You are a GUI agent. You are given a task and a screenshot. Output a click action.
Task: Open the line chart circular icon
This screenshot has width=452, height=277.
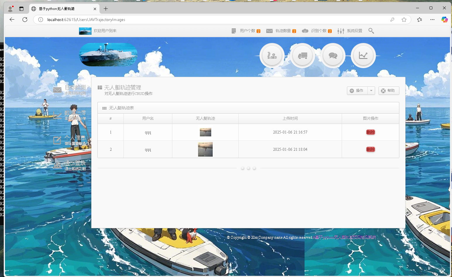363,56
